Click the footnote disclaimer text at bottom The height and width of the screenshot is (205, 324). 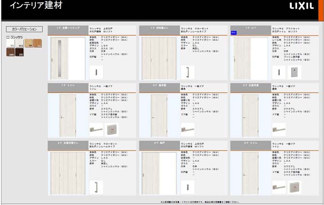[x=200, y=202]
